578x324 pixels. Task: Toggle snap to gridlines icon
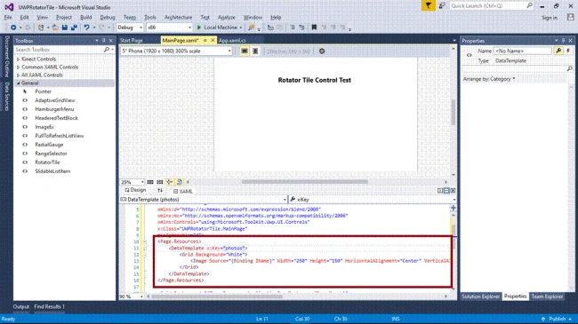(159, 182)
